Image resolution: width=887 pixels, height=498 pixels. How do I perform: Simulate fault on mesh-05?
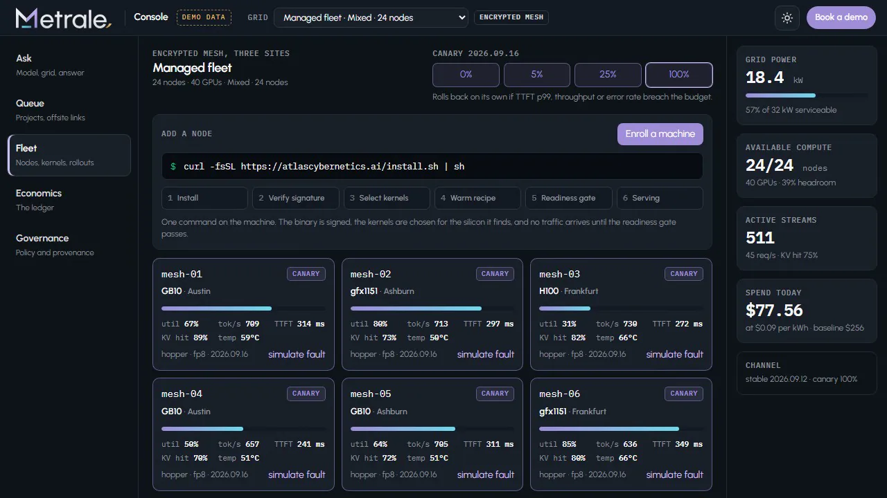tap(486, 474)
